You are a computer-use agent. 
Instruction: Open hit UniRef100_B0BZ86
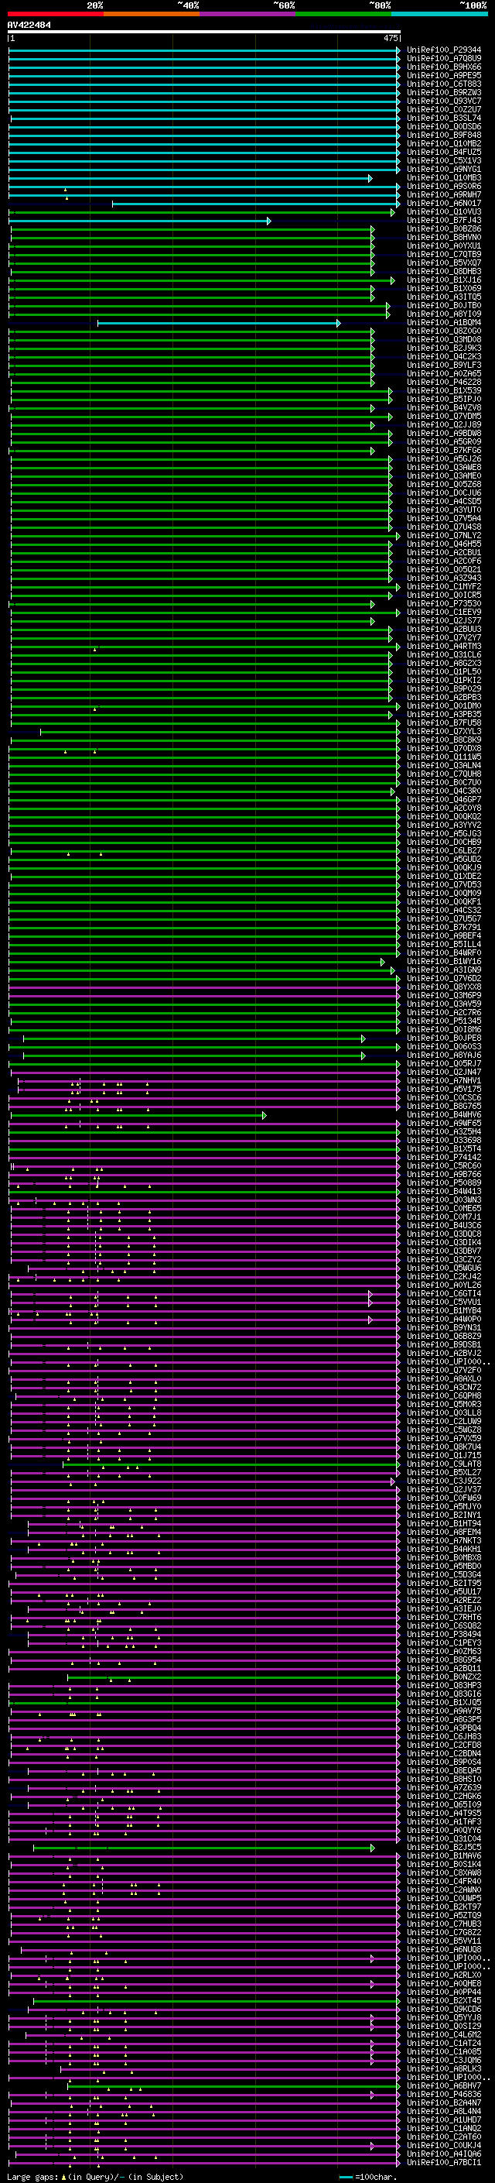[444, 228]
